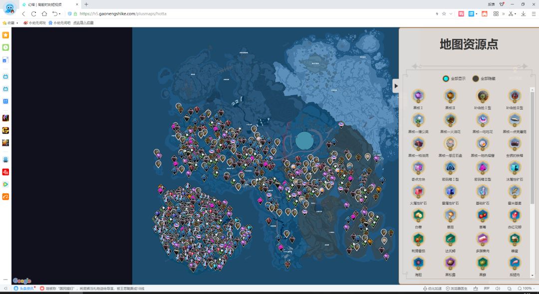
Task: Toggle the 雷属性矿石 thunder ore icon
Action: tap(450, 191)
